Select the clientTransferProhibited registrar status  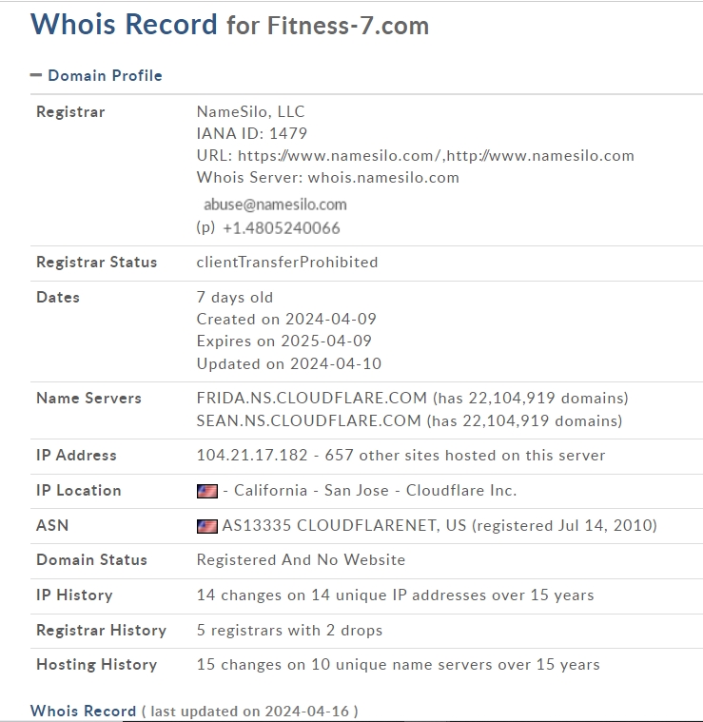point(287,262)
